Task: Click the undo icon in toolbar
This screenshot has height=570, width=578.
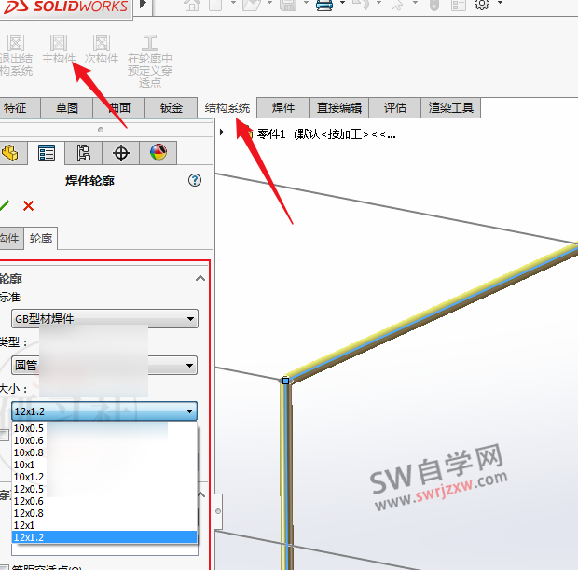Action: [x=361, y=5]
